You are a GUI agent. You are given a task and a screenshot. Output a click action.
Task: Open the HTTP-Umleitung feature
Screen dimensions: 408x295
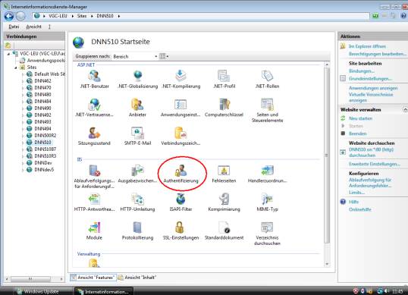point(137,202)
